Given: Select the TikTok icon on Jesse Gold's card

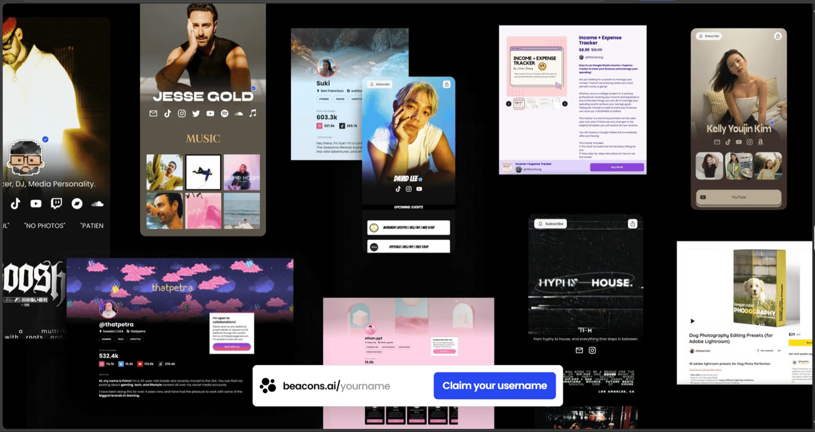Looking at the screenshot, I should tap(168, 113).
